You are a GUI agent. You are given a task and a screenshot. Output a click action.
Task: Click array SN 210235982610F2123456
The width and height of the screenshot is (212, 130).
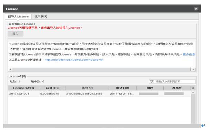pos(84,94)
